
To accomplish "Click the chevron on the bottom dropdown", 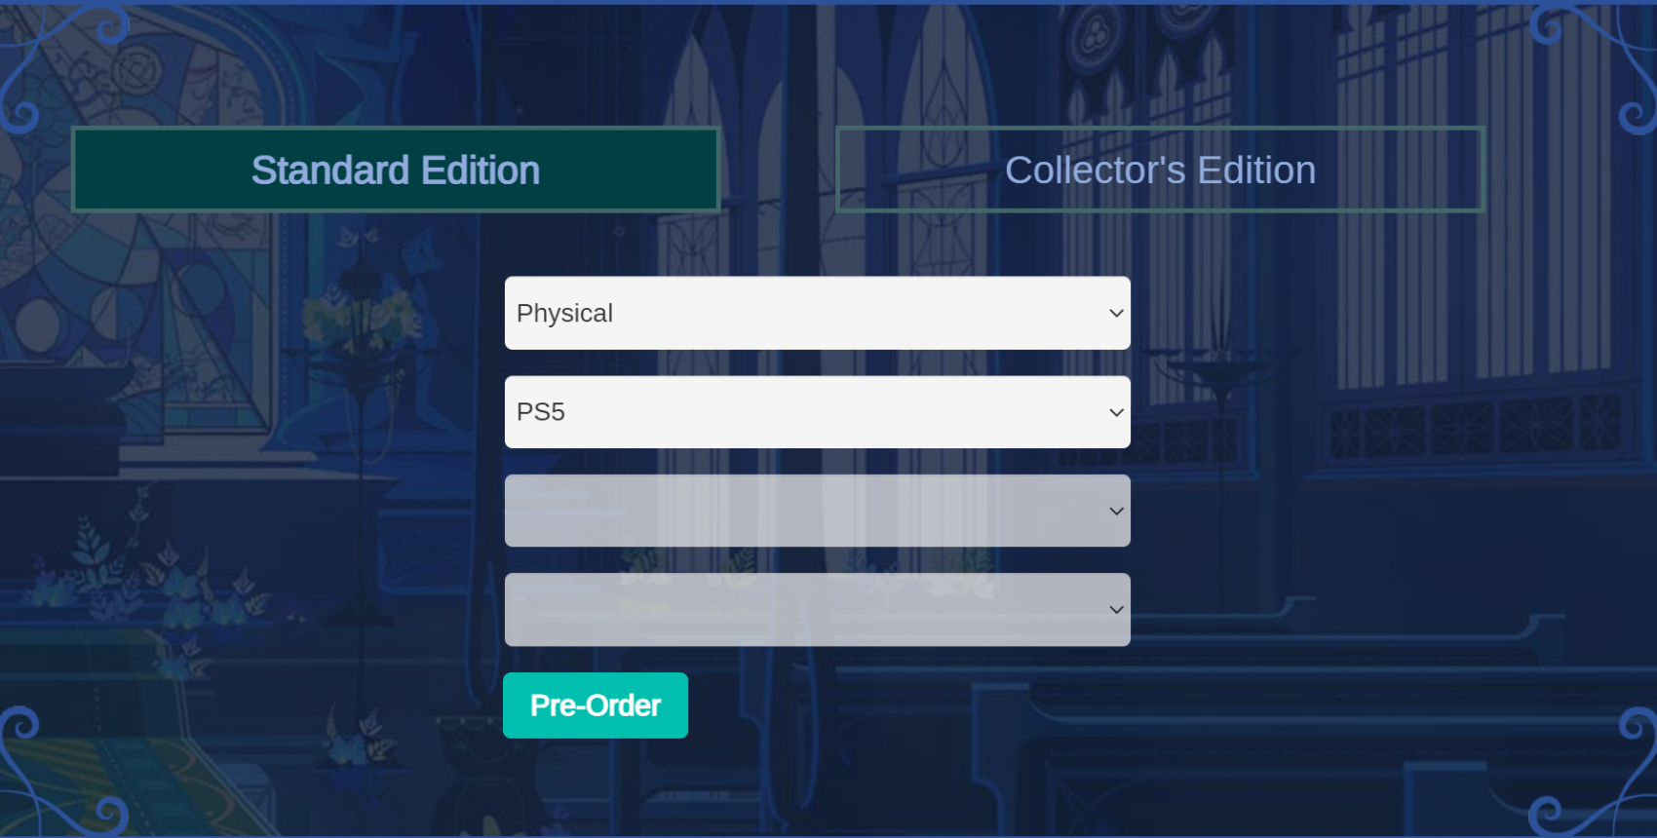I will click(1117, 610).
